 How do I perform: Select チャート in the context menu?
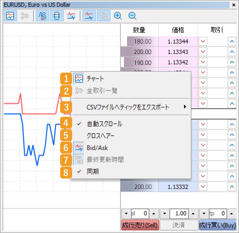tap(131, 79)
